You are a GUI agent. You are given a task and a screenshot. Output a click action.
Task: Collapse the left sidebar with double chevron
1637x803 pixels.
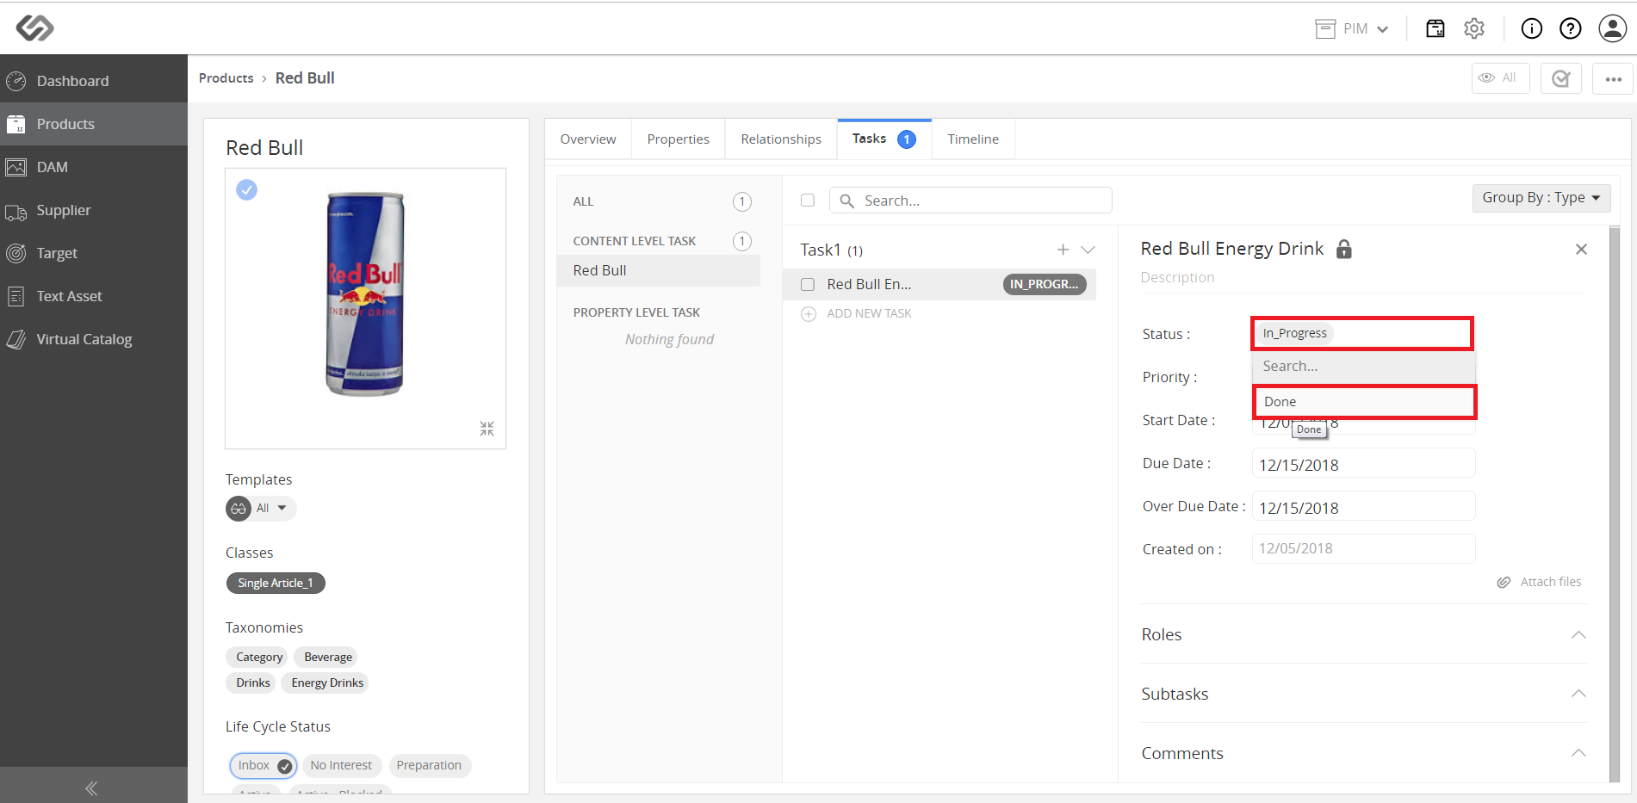point(91,788)
